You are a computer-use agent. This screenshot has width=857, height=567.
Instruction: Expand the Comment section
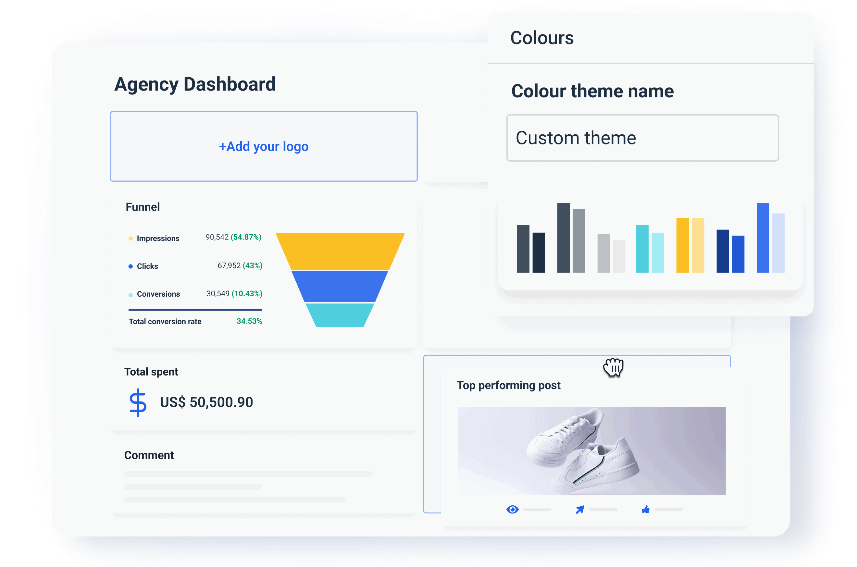coord(149,455)
